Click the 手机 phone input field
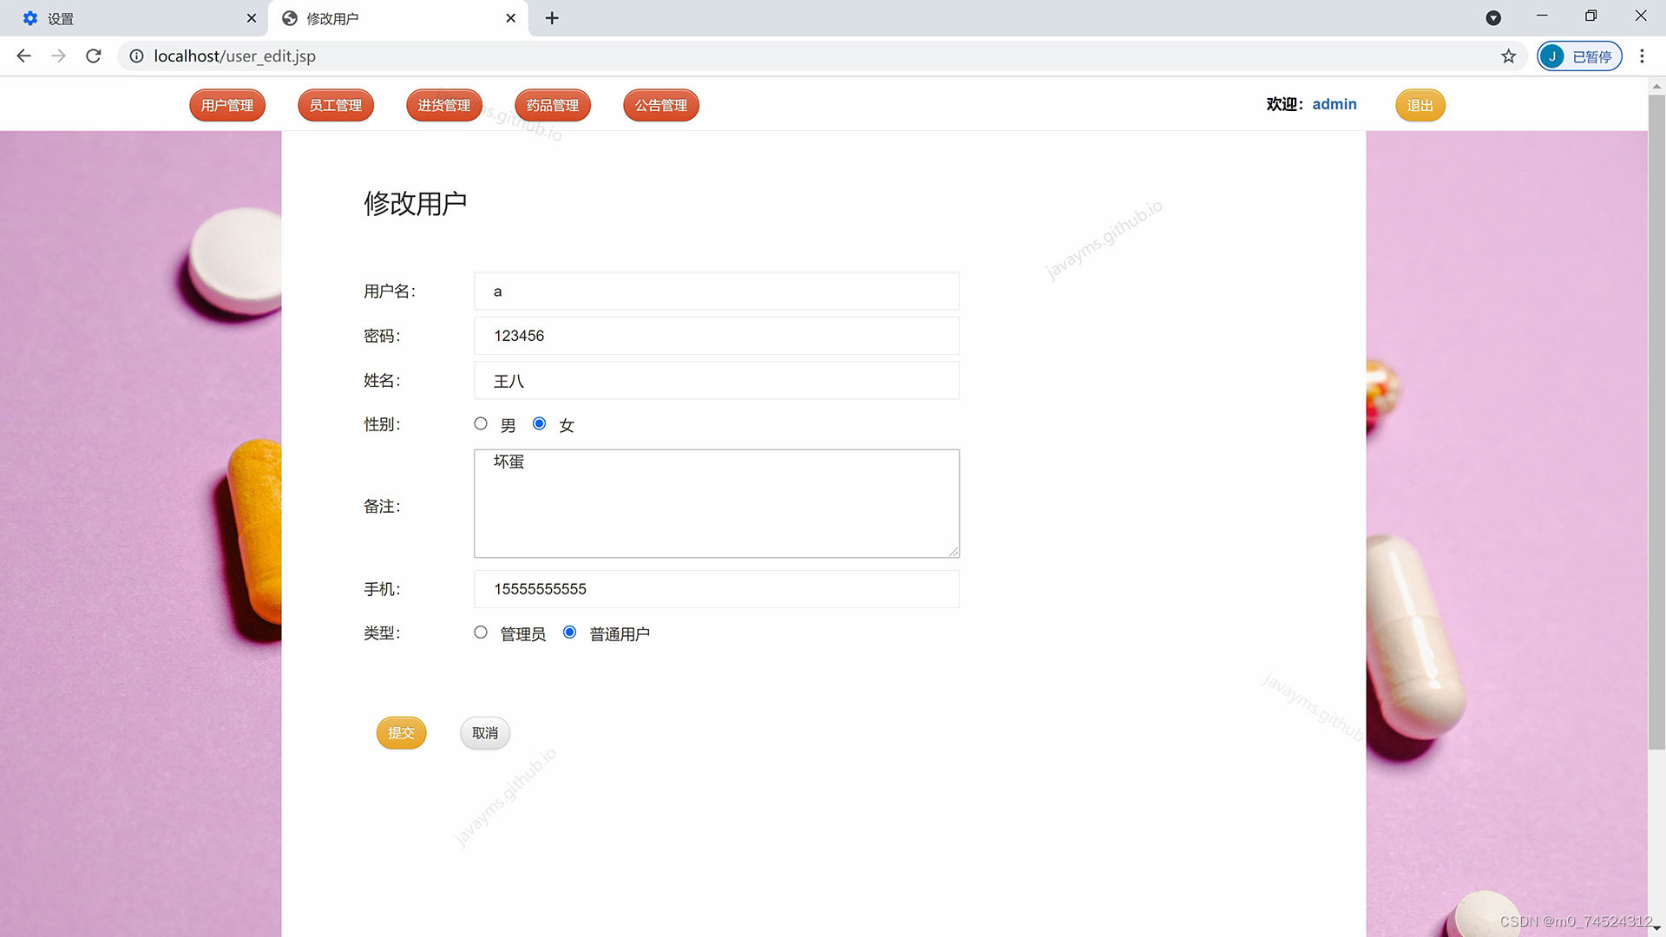 coord(717,589)
